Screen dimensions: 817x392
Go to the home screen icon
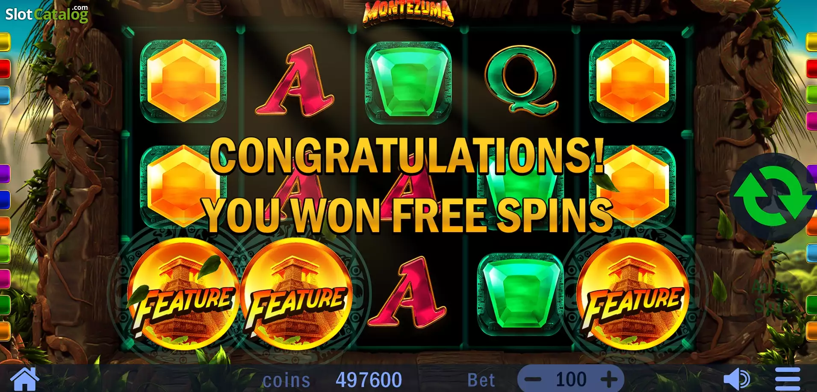[25, 379]
